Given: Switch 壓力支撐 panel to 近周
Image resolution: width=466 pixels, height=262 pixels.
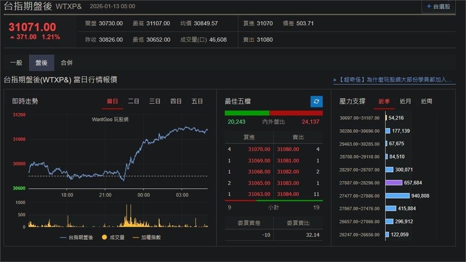Looking at the screenshot, I should [x=426, y=101].
